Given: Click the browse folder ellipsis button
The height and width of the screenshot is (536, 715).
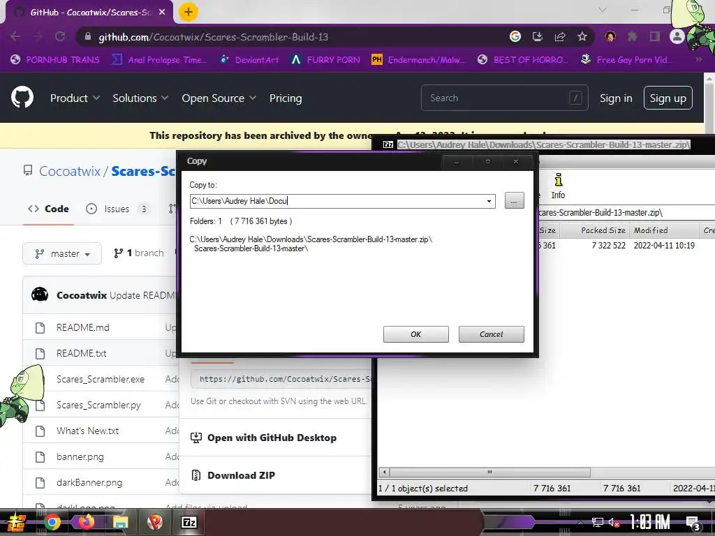Looking at the screenshot, I should [x=515, y=200].
